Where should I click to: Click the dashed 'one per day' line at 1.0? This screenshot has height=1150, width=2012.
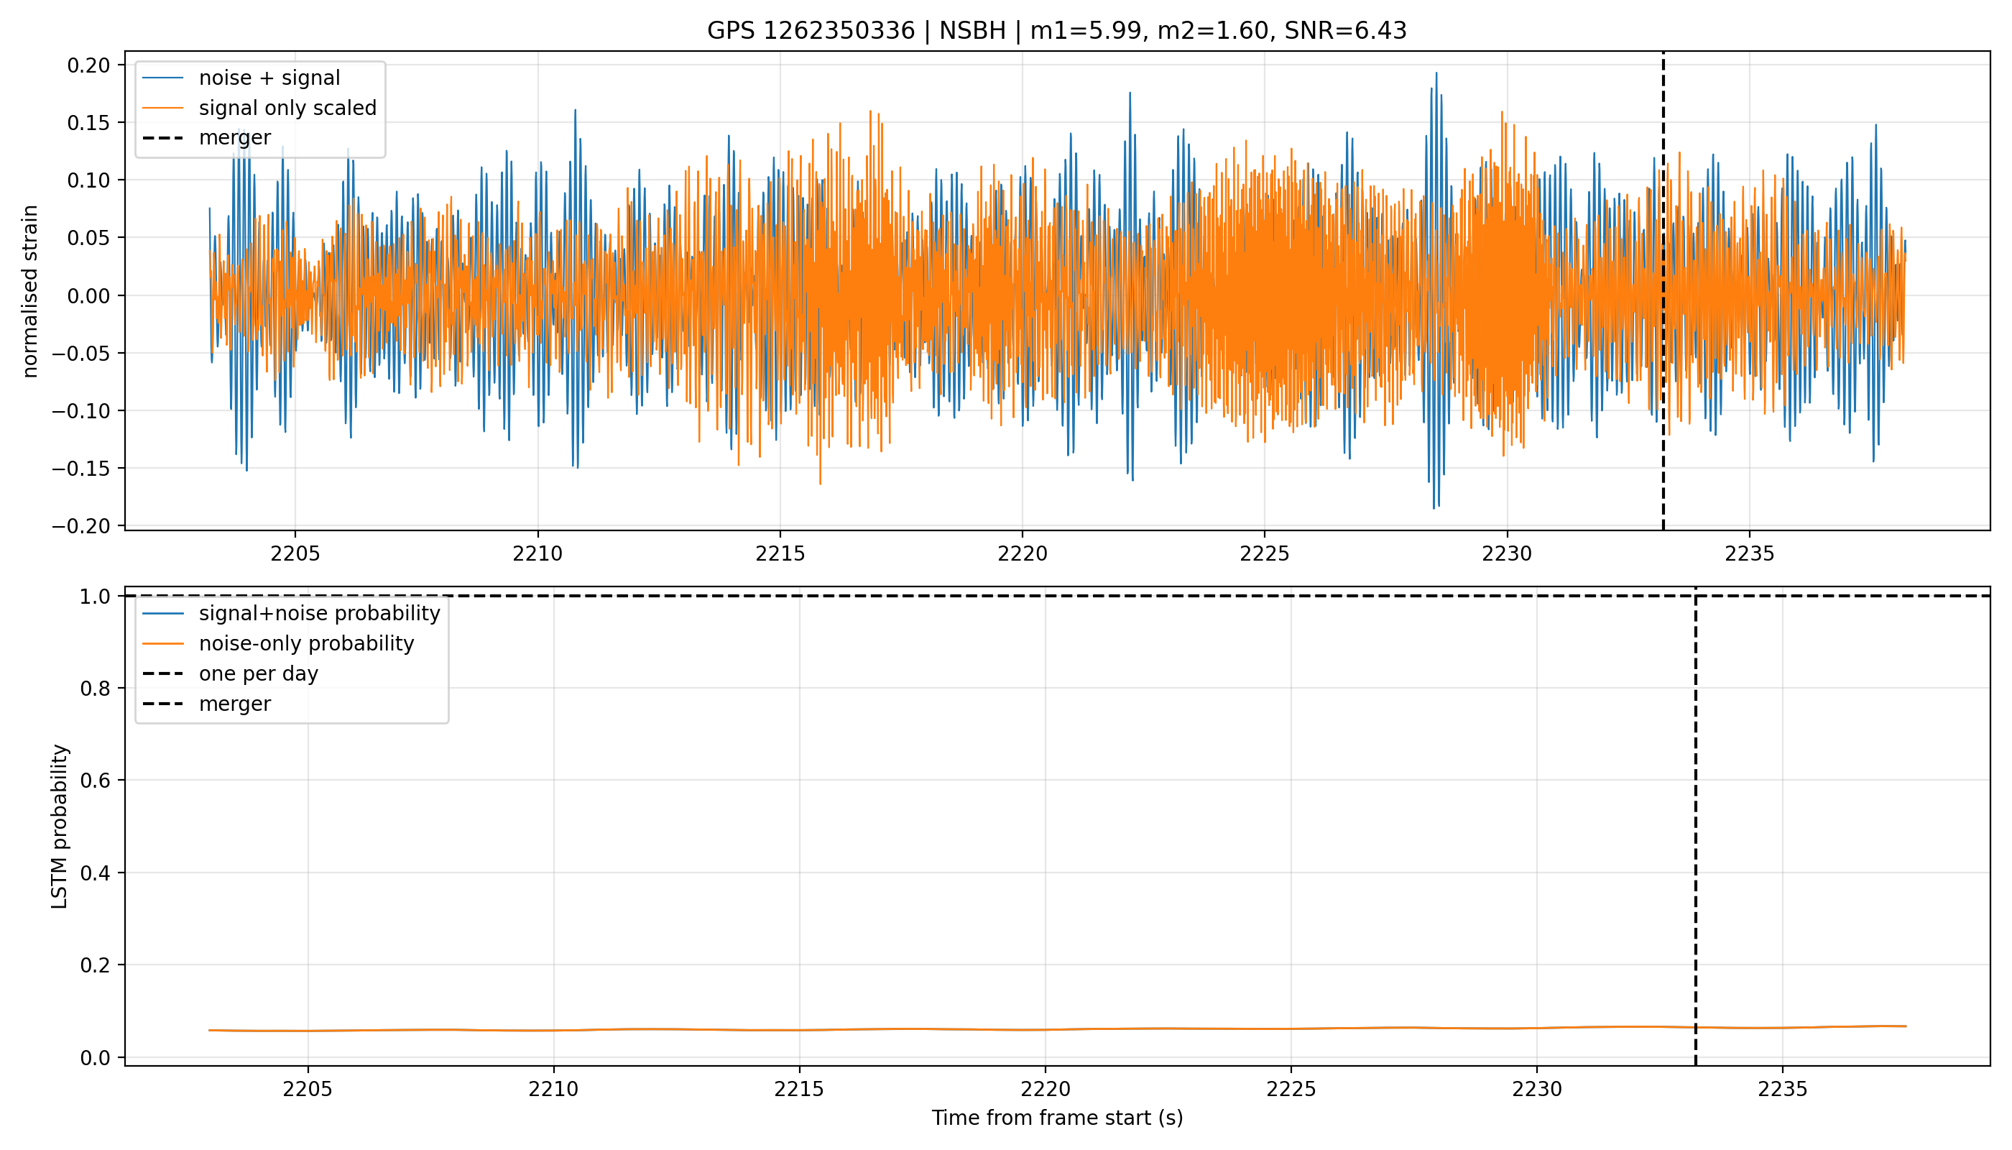1056,596
